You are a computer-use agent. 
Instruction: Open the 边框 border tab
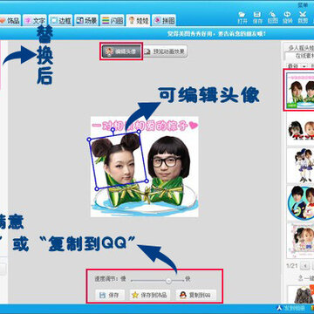60,20
